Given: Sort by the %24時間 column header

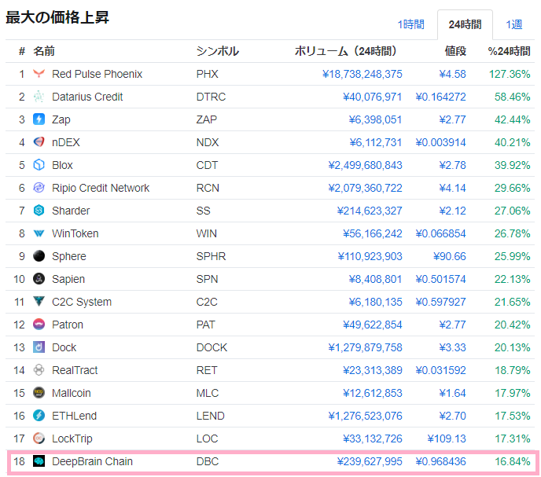Looking at the screenshot, I should pyautogui.click(x=509, y=51).
